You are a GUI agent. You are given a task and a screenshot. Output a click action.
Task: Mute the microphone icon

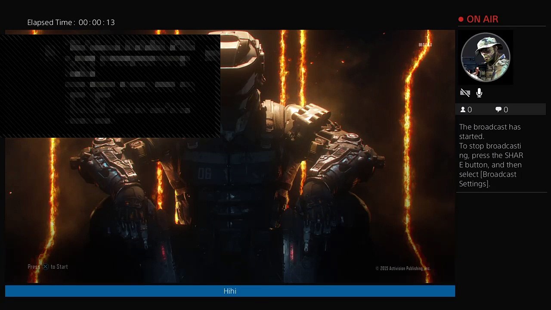click(479, 93)
